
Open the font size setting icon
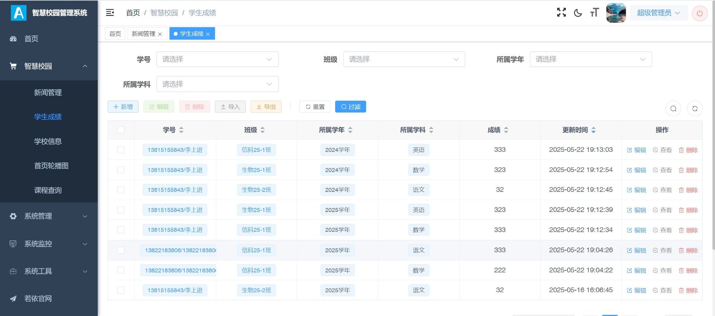[594, 13]
